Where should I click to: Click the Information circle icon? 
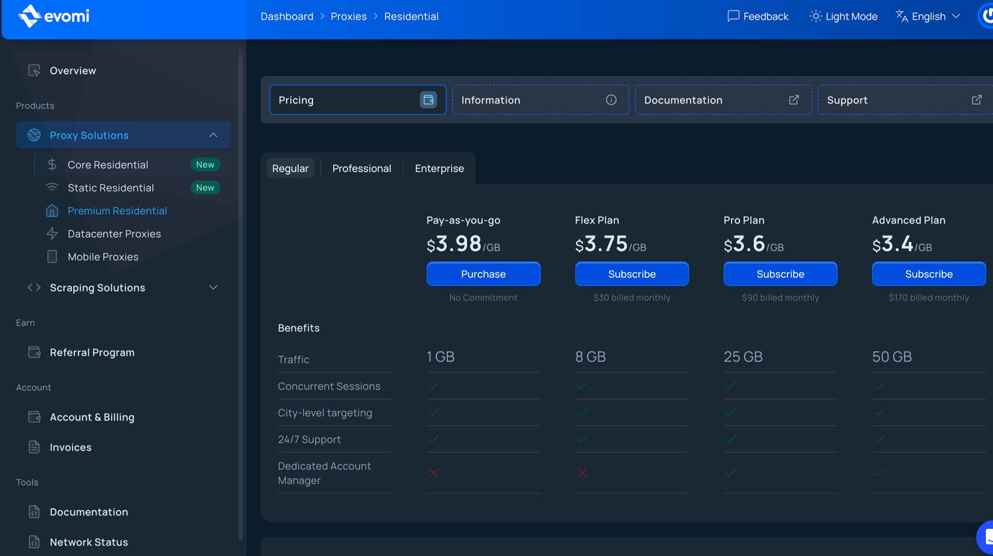click(x=611, y=100)
